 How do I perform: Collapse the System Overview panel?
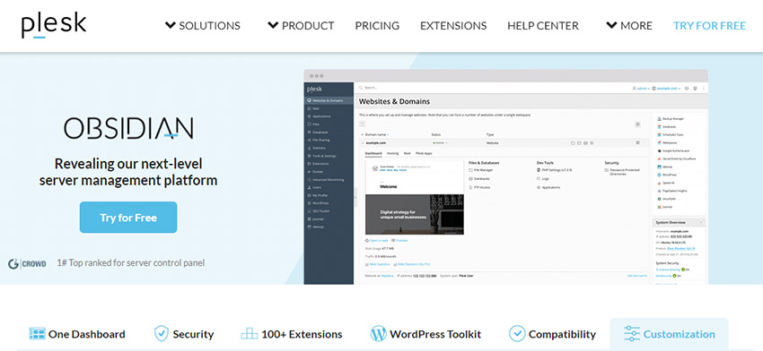point(701,222)
